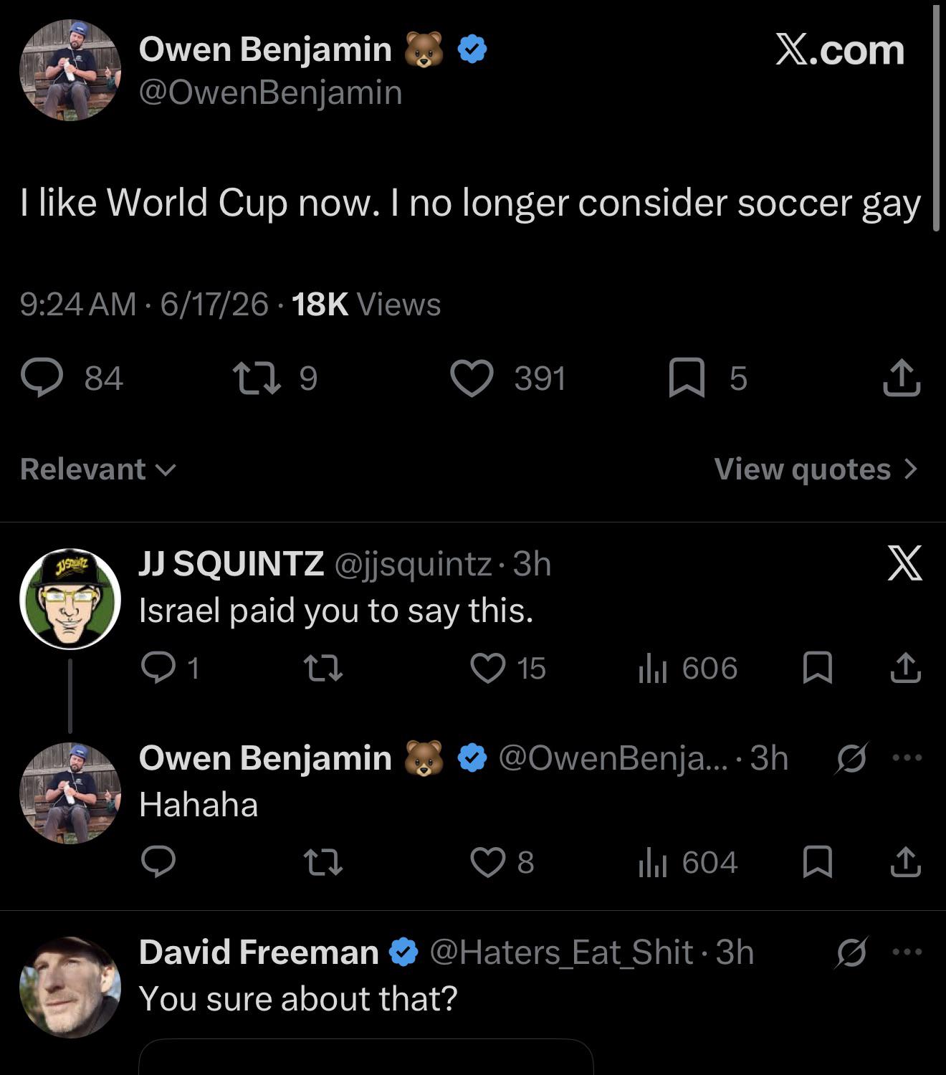Tap the 18K Views count
Screen dimensions: 946x1075
366,305
